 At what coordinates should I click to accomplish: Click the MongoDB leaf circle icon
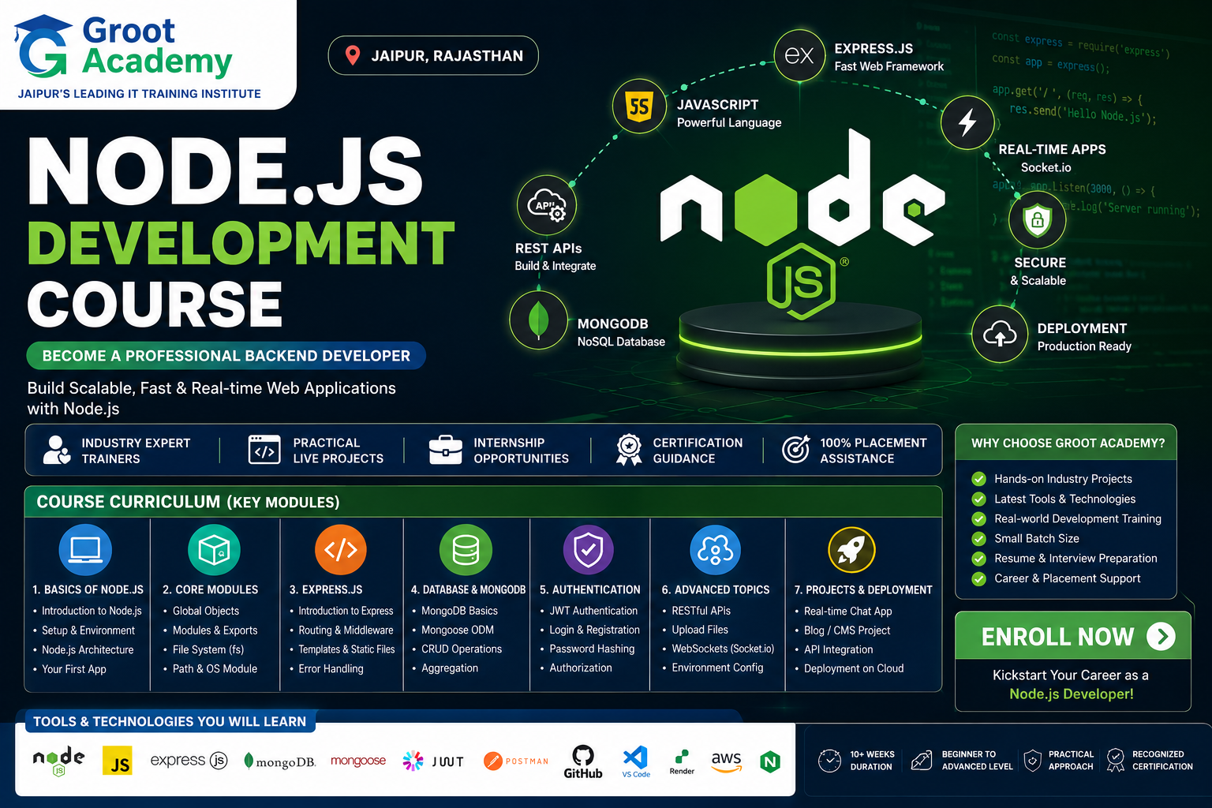[x=539, y=320]
